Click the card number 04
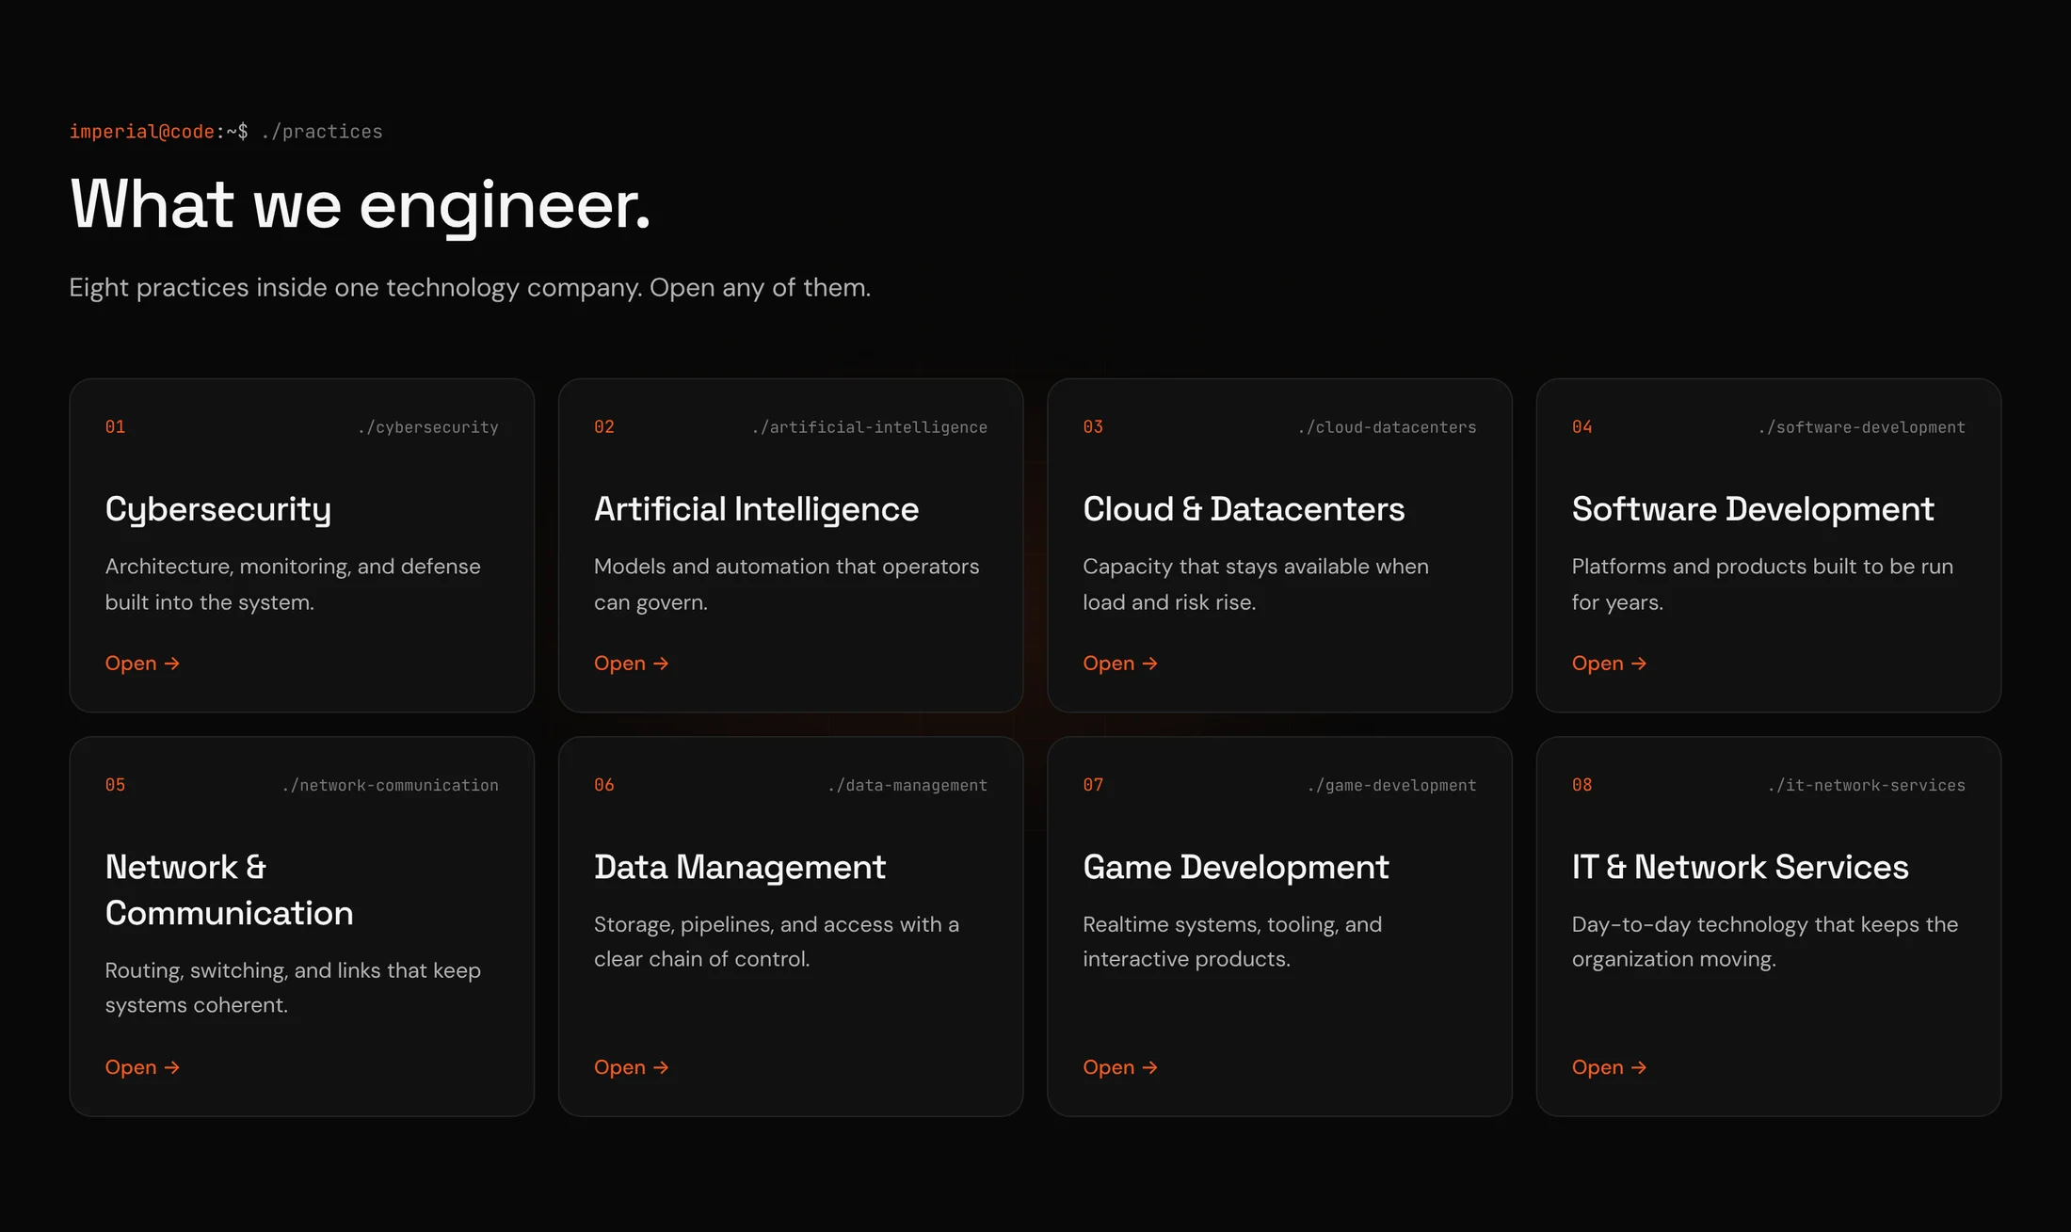This screenshot has width=2071, height=1232. 1582,427
